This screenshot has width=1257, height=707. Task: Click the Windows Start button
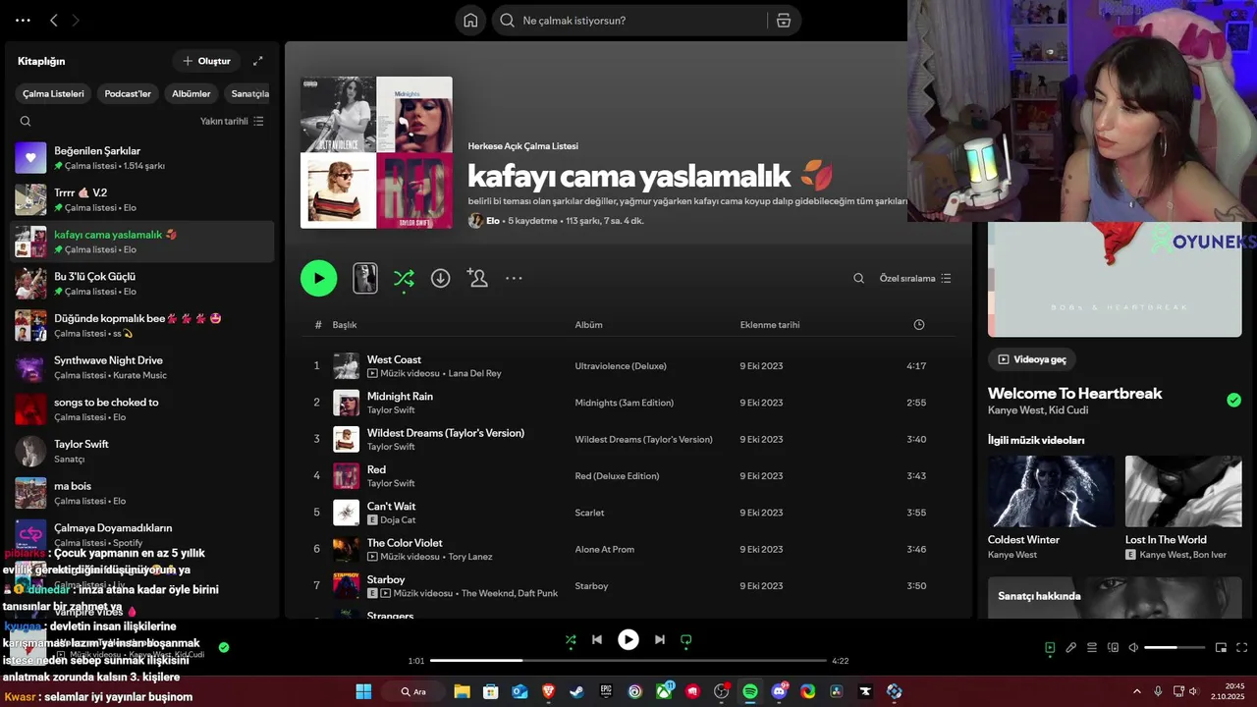point(363,691)
